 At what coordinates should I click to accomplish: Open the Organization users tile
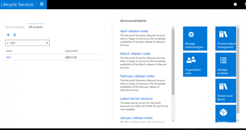(x=195, y=65)
